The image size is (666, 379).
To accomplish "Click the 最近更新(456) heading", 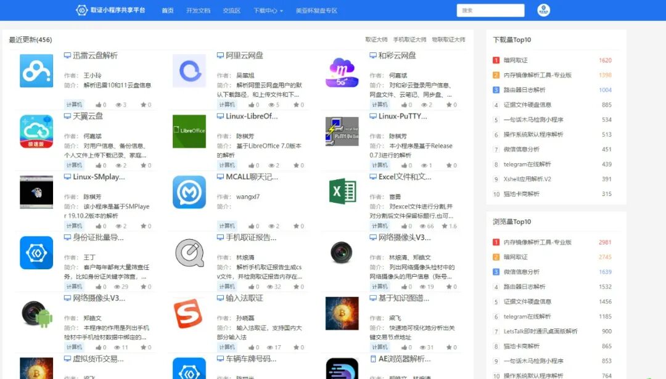I will tap(31, 40).
